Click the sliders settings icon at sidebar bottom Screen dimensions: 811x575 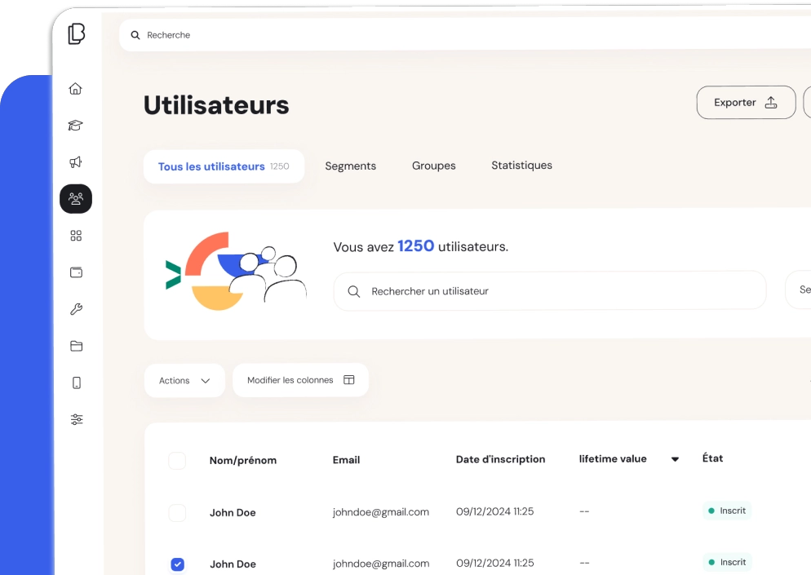pos(76,419)
